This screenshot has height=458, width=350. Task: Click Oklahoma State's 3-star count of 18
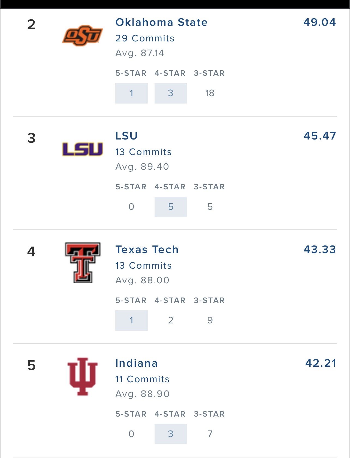click(210, 93)
